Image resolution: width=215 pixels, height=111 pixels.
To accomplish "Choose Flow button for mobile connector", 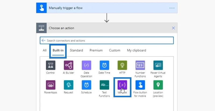I will pyautogui.click(x=140, y=85).
